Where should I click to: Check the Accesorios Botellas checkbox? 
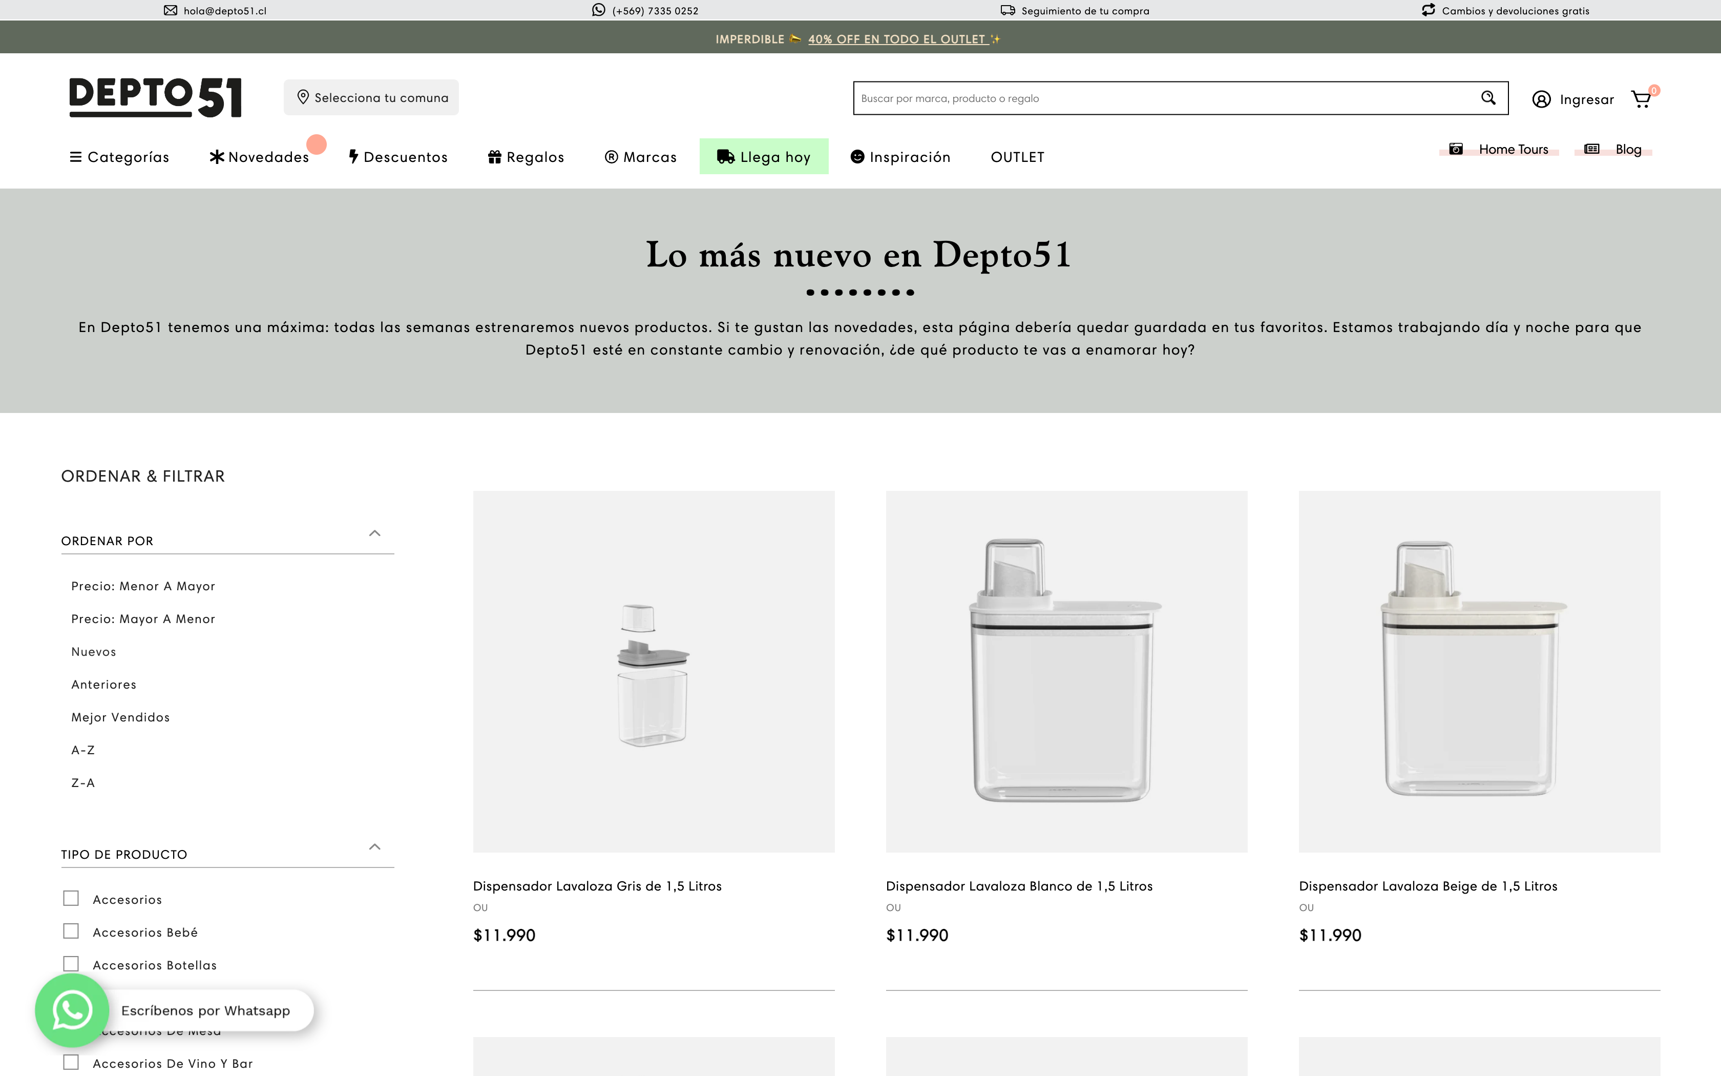pyautogui.click(x=71, y=964)
